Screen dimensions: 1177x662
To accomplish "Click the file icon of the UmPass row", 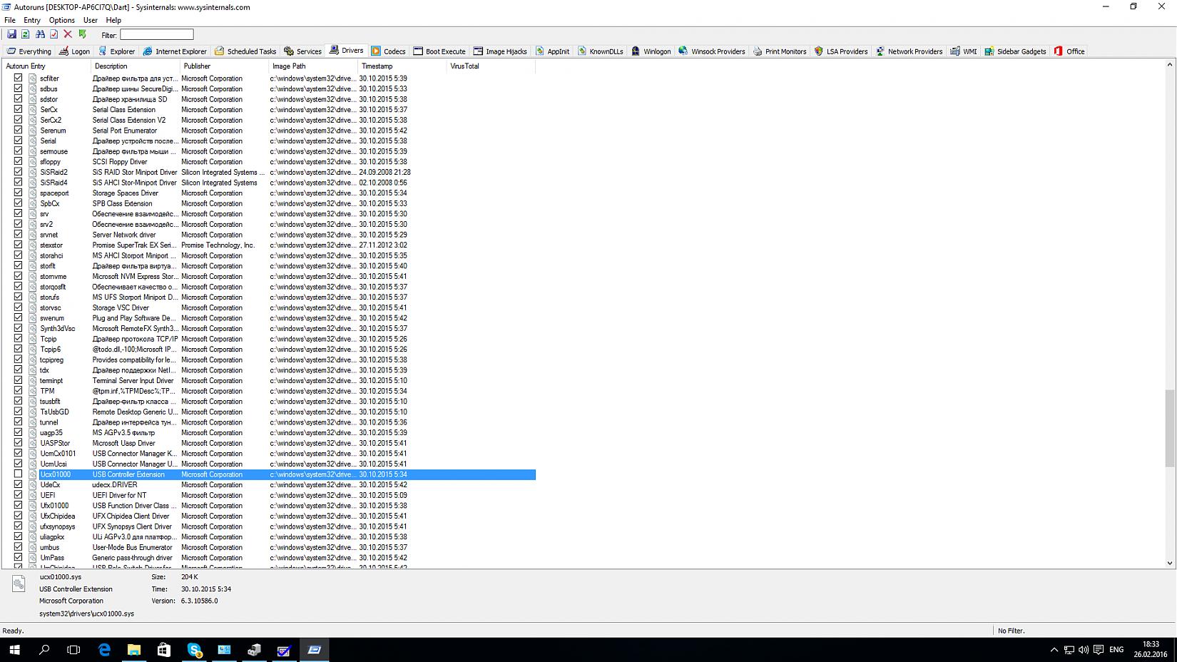I will click(x=33, y=558).
